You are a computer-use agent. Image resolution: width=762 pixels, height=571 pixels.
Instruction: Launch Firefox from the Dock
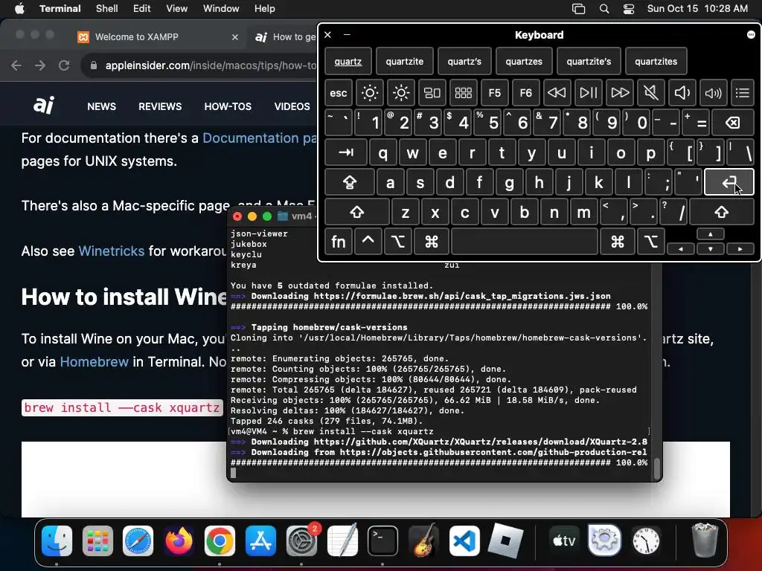coord(179,541)
